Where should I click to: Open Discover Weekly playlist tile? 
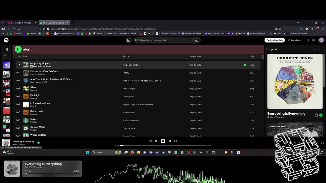tap(6, 83)
